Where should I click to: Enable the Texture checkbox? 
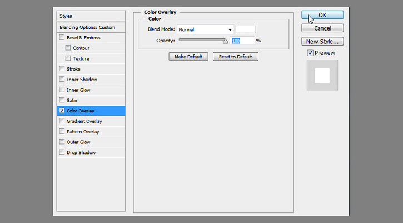tap(68, 58)
